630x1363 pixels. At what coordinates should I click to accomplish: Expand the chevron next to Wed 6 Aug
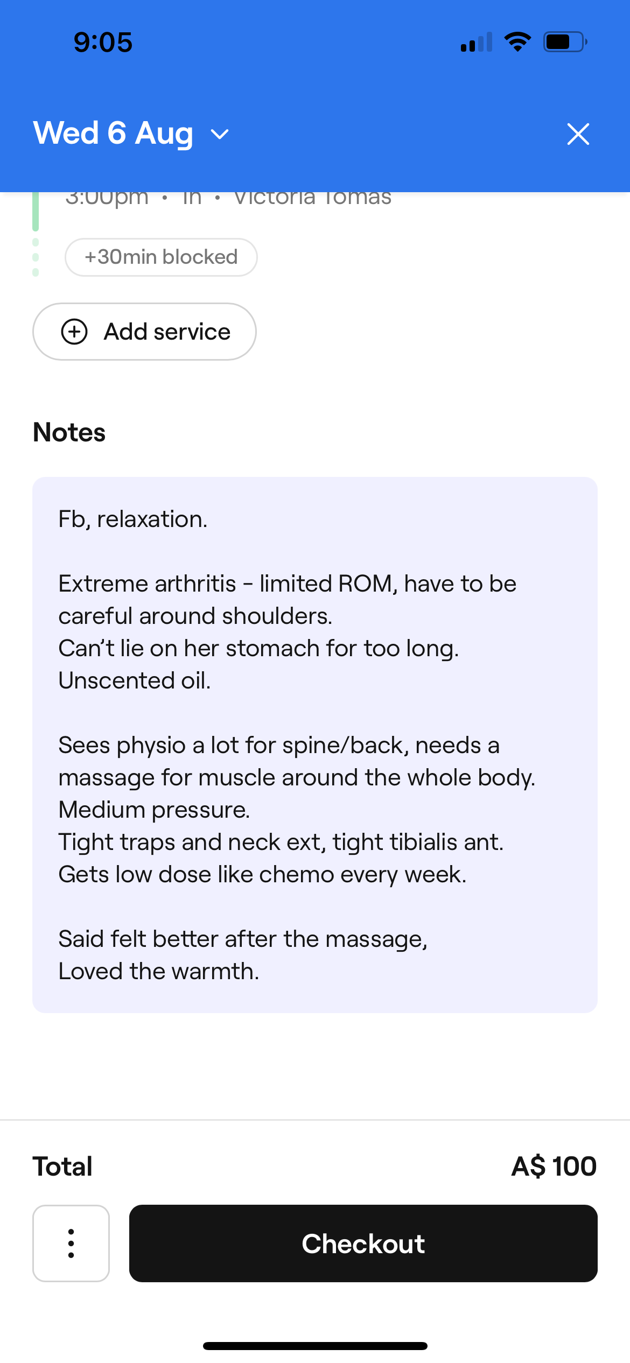tap(220, 134)
